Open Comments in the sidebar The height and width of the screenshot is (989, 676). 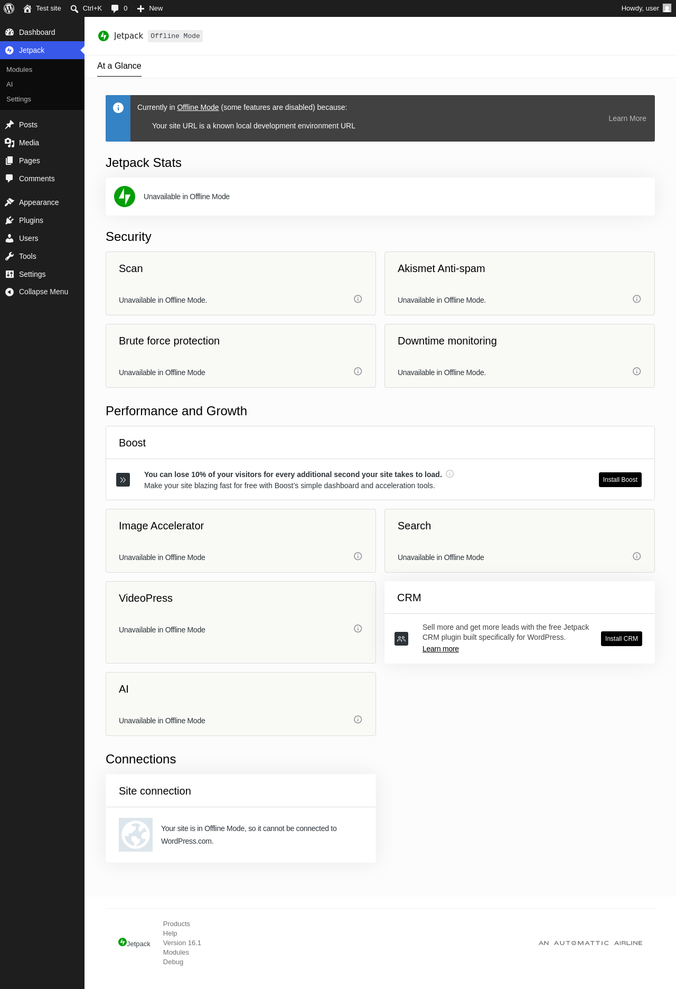click(x=42, y=179)
